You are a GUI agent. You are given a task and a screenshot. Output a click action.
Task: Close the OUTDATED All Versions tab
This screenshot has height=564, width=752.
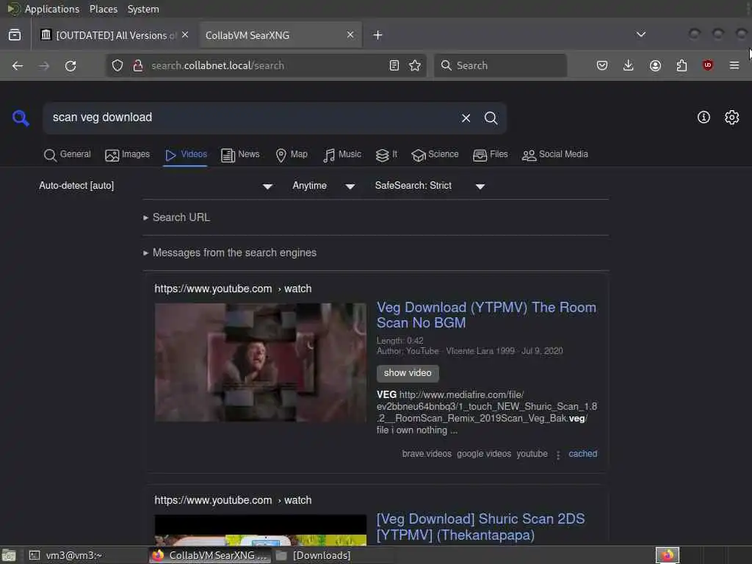[x=185, y=35]
